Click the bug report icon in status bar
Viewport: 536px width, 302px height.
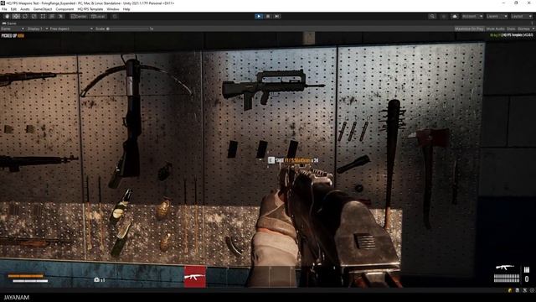point(510,290)
